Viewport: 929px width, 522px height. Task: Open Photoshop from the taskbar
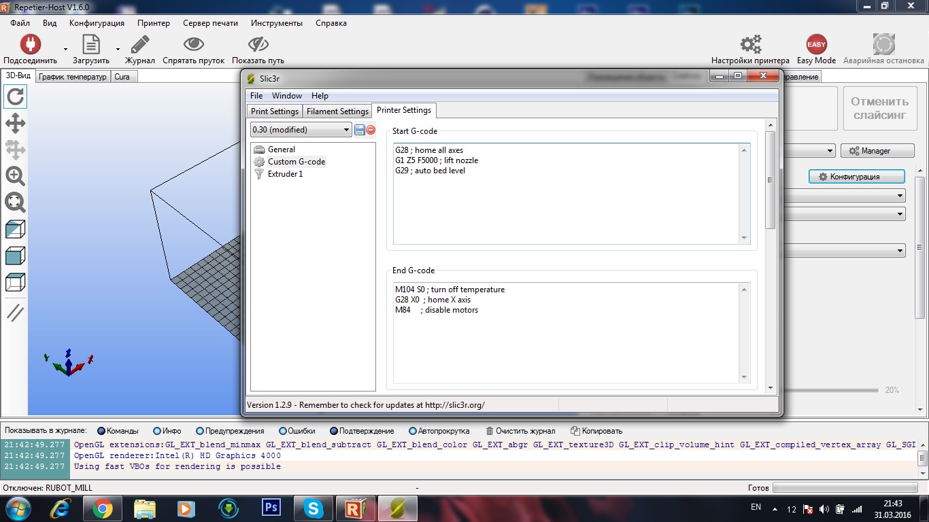pyautogui.click(x=271, y=508)
